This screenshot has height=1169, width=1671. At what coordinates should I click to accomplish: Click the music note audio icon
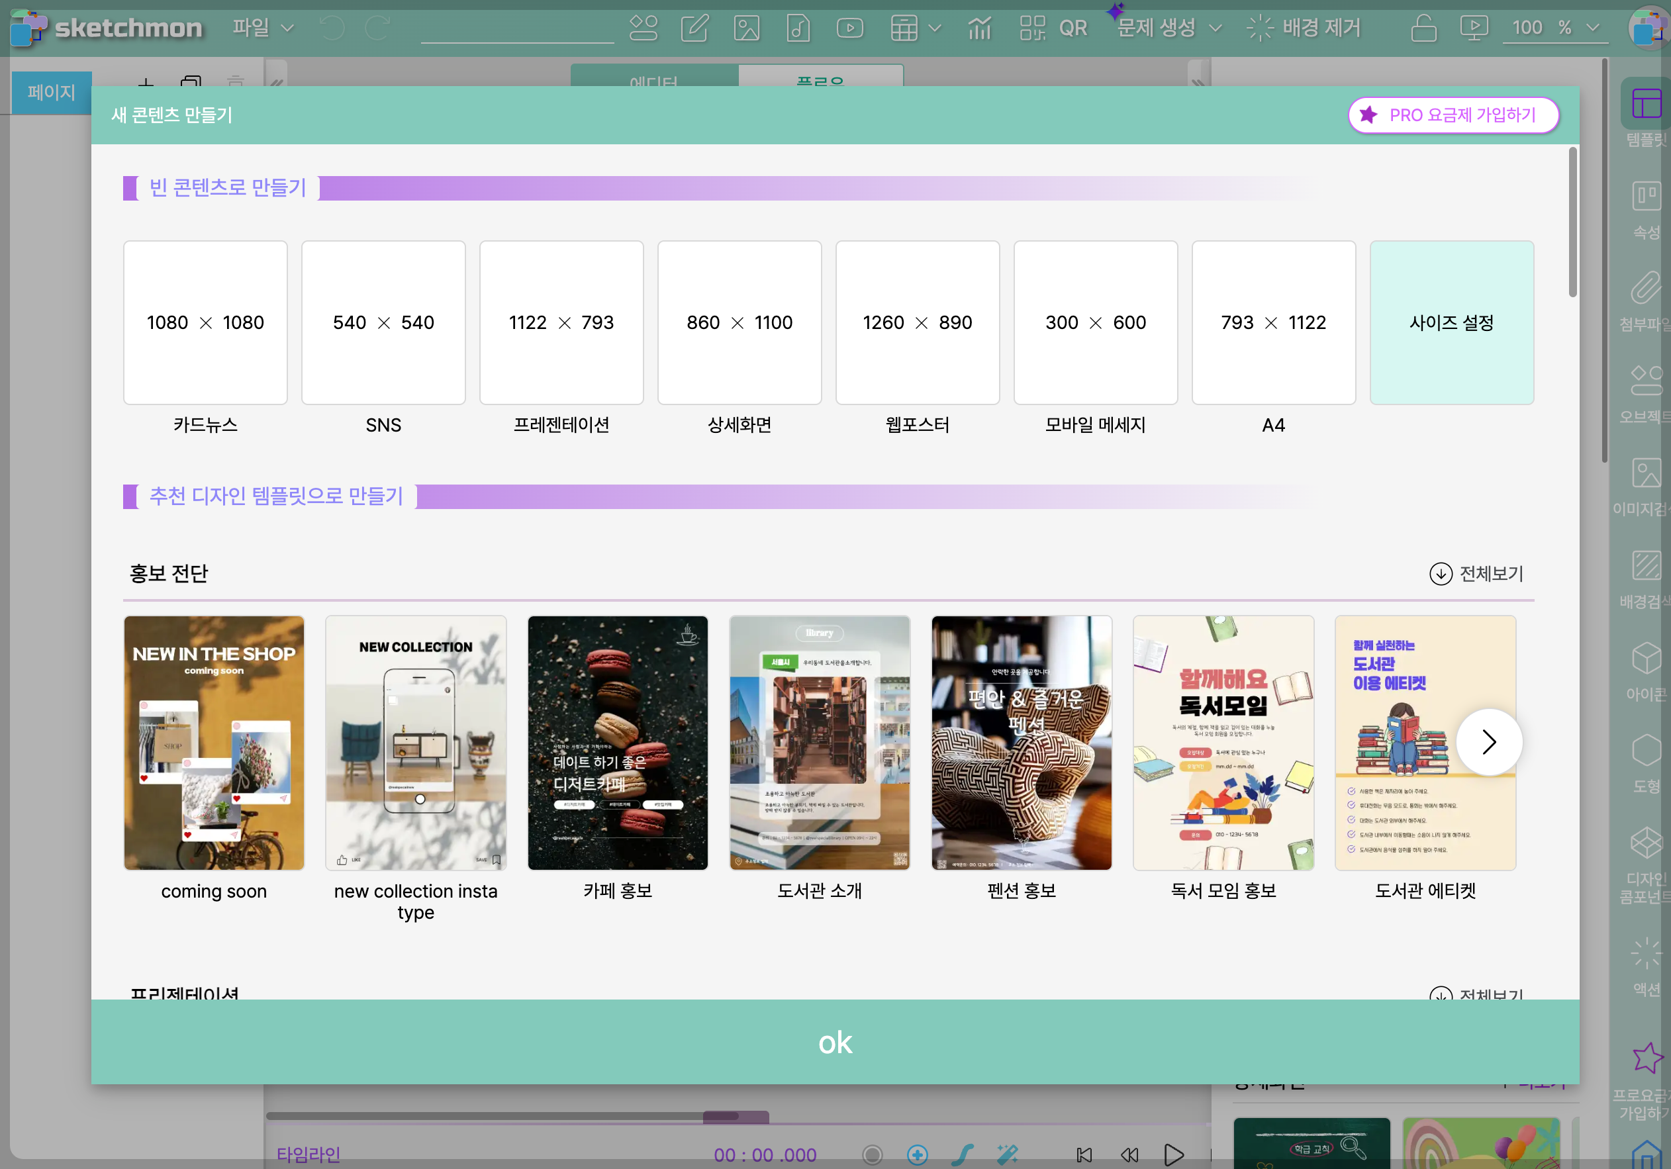click(798, 28)
